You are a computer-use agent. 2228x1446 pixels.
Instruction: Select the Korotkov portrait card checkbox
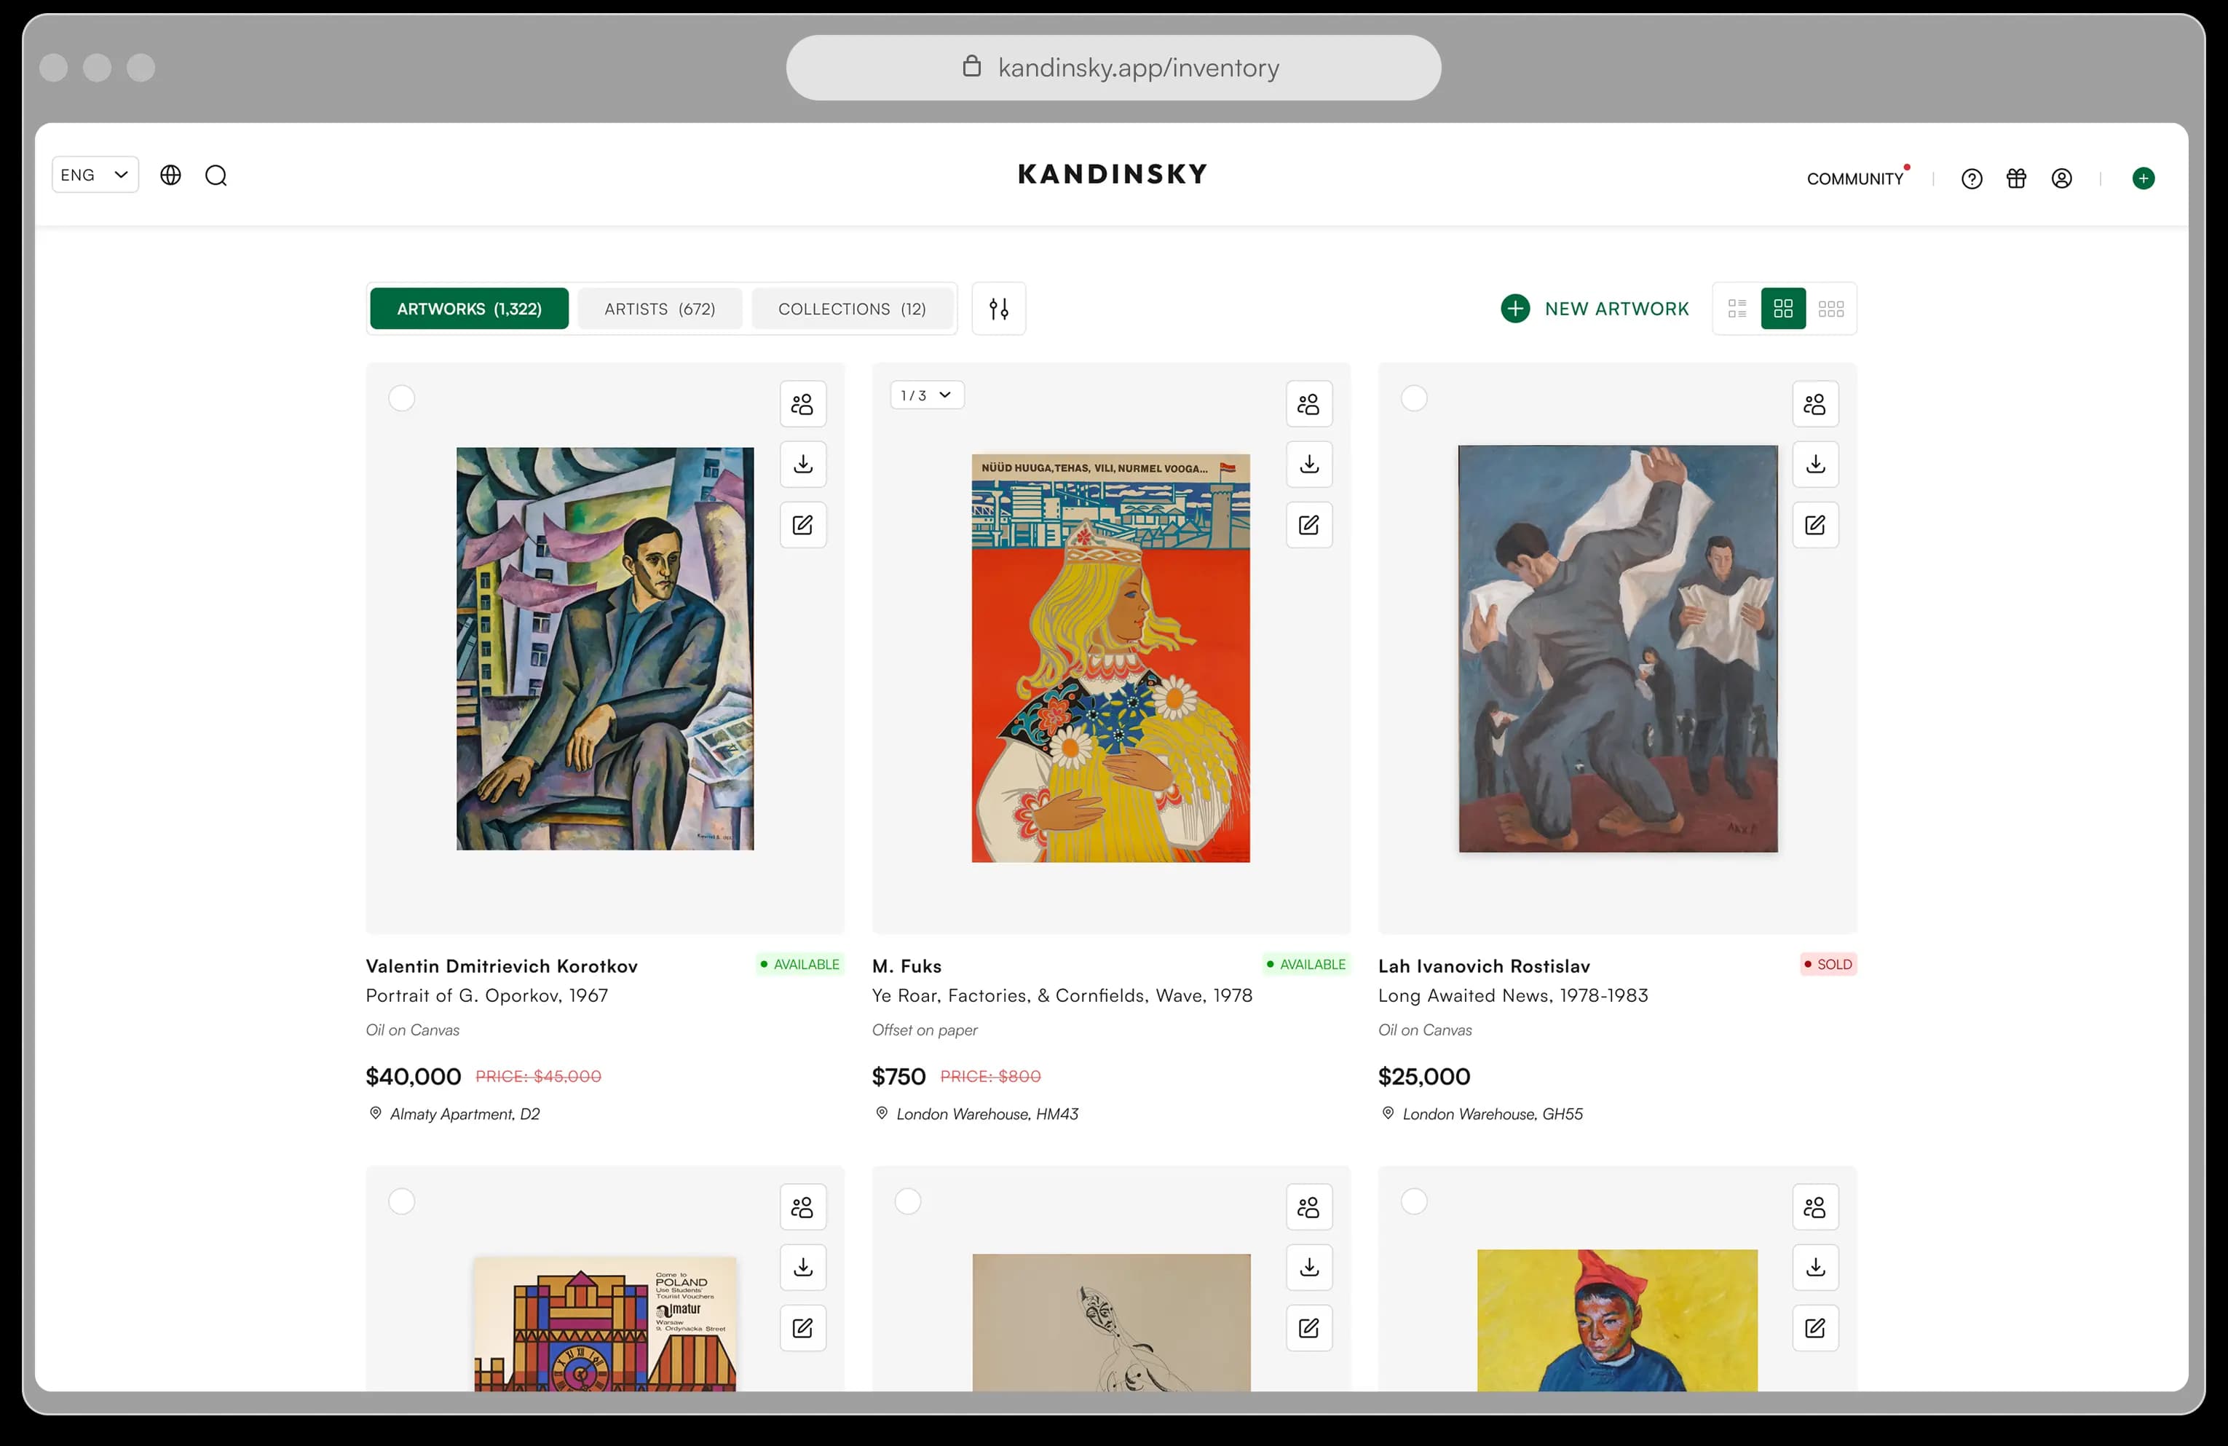click(402, 399)
